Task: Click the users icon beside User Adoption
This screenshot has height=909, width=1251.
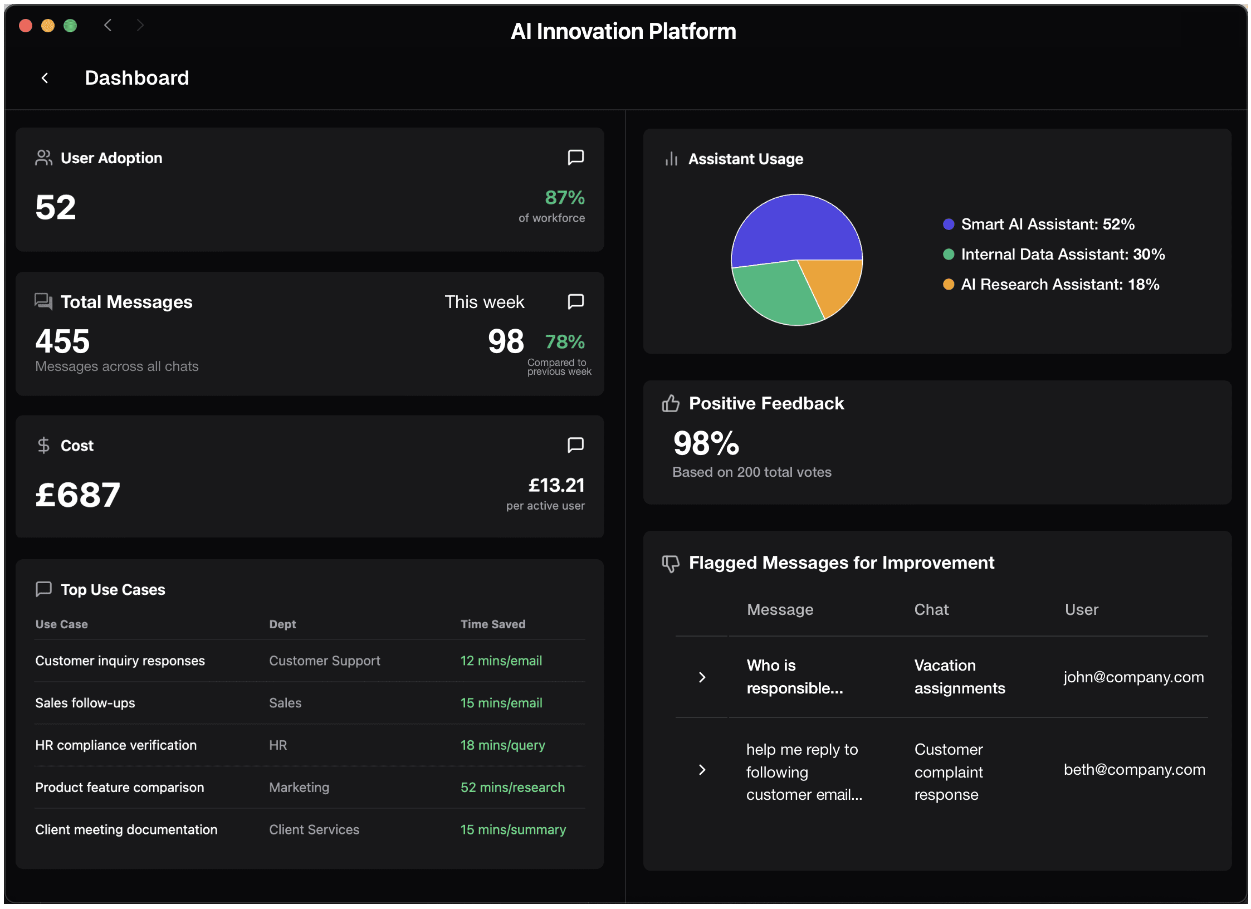Action: click(43, 158)
